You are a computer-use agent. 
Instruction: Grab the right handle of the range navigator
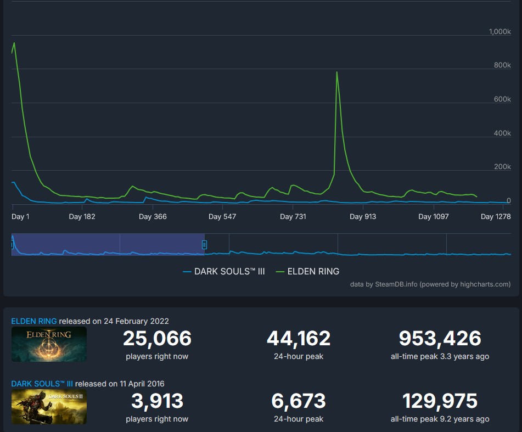[204, 245]
